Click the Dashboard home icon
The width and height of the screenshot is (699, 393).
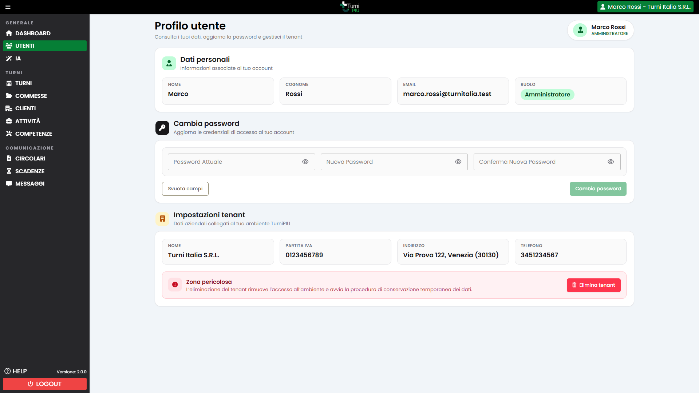9,33
